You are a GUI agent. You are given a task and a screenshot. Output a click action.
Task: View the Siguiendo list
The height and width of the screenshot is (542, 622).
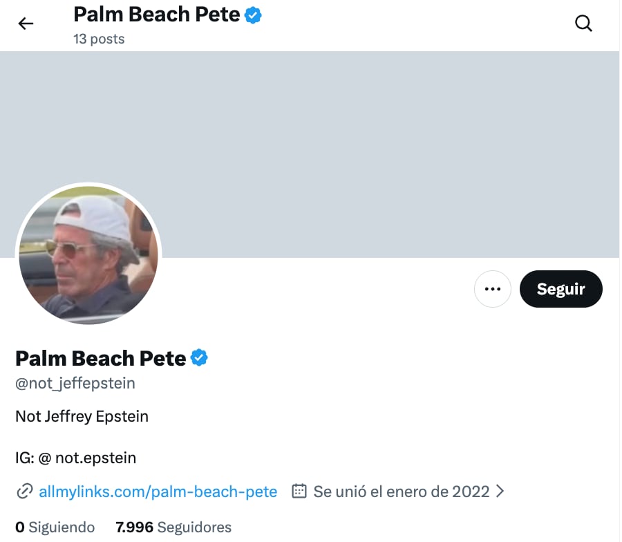55,527
